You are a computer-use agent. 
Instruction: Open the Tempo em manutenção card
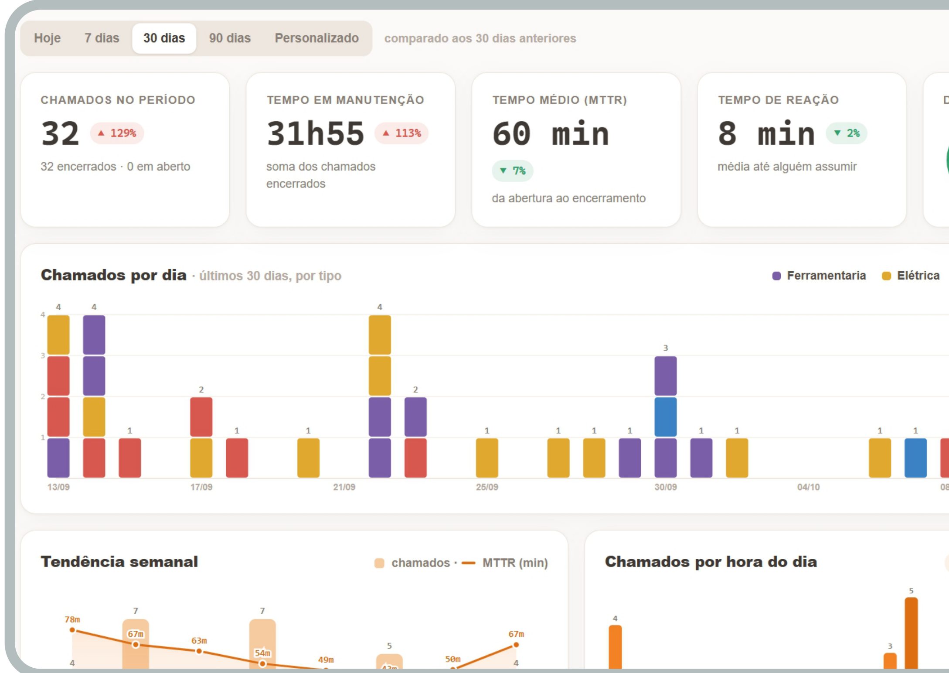(350, 150)
